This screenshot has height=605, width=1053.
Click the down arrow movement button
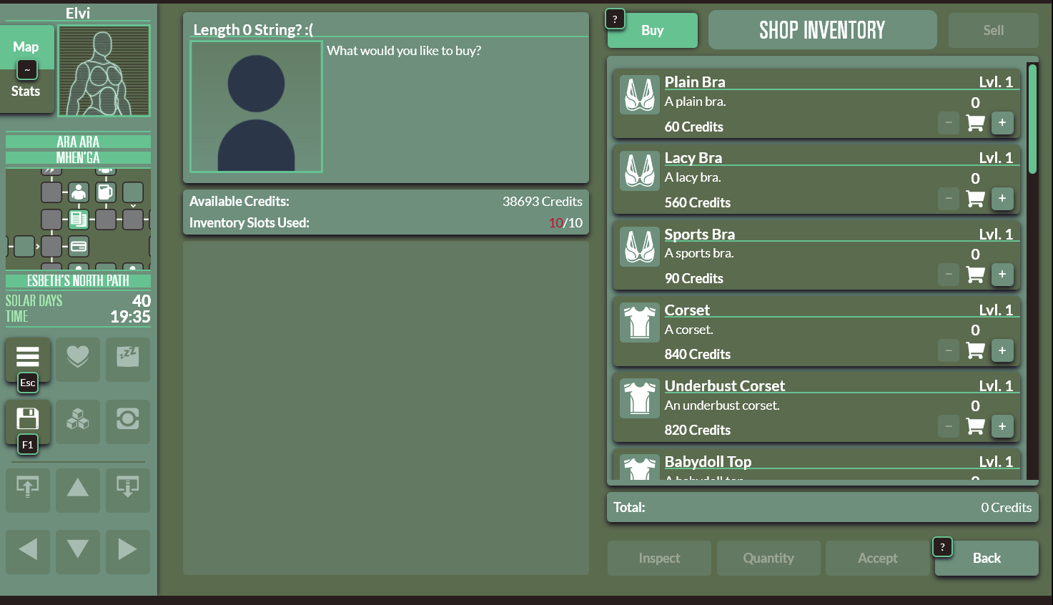click(78, 550)
